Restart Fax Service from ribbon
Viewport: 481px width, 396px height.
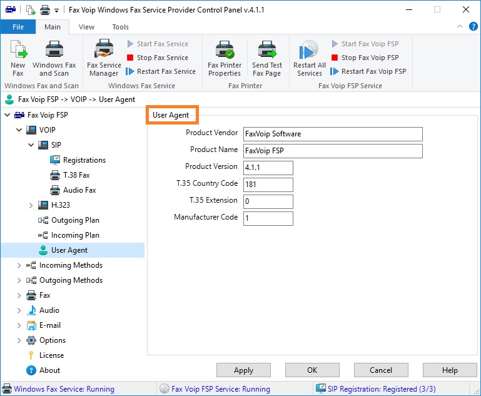point(161,71)
